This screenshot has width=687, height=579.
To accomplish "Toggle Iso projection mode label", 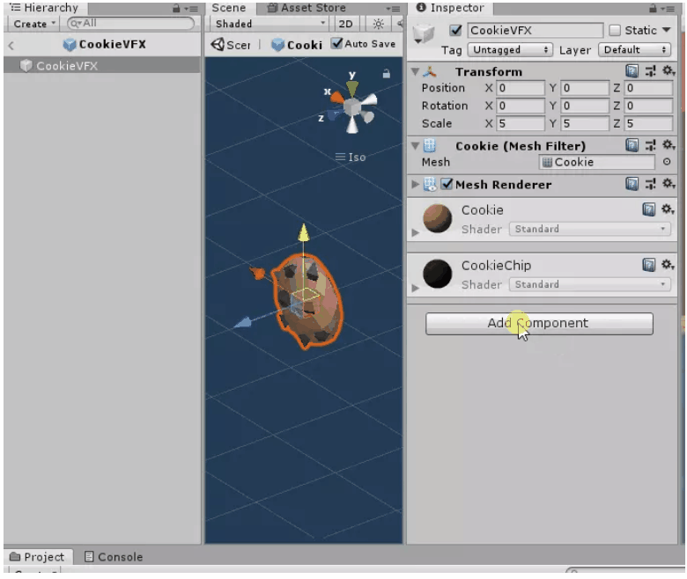I will click(351, 158).
